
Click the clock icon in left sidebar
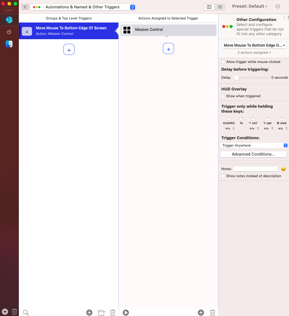point(9,32)
